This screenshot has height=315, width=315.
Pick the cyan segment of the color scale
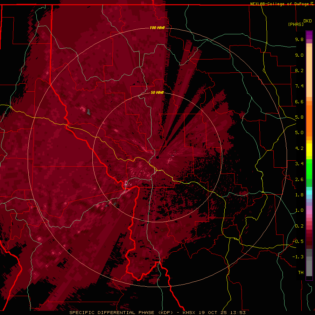tap(309, 192)
